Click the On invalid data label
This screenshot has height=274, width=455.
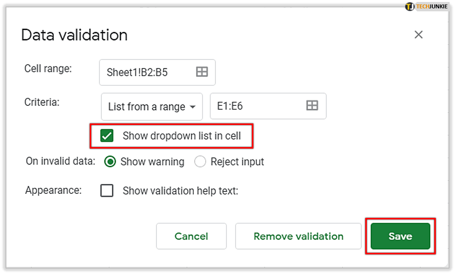coord(60,161)
